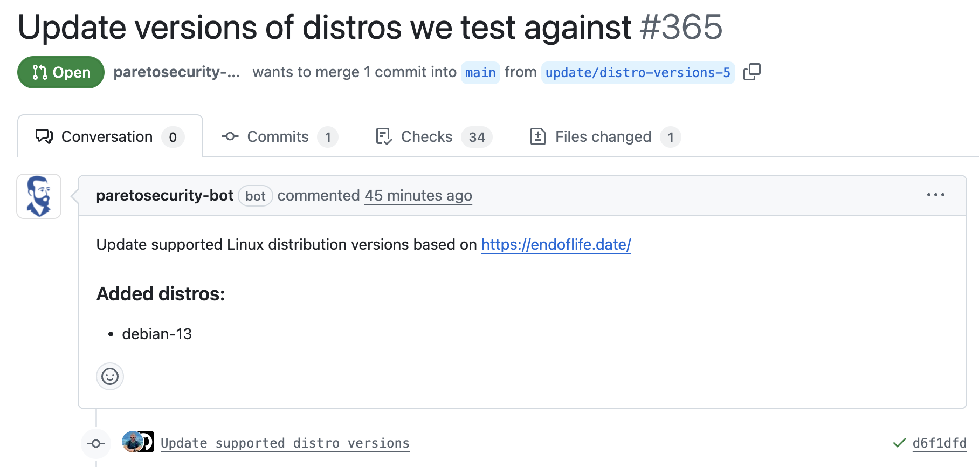Open the Update supported distro versions commit
979x467 pixels.
(285, 443)
